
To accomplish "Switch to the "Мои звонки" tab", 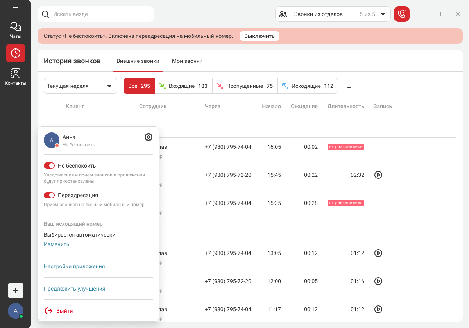I will tap(187, 61).
